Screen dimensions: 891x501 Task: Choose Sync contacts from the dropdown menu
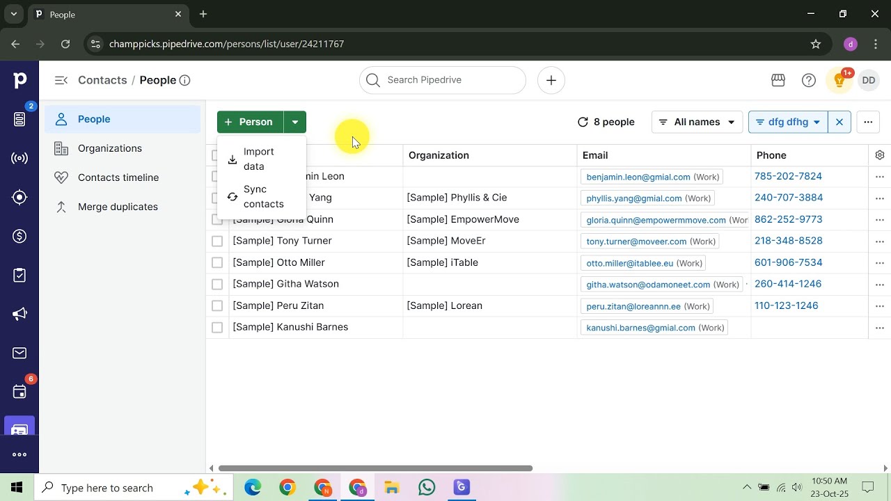point(262,196)
